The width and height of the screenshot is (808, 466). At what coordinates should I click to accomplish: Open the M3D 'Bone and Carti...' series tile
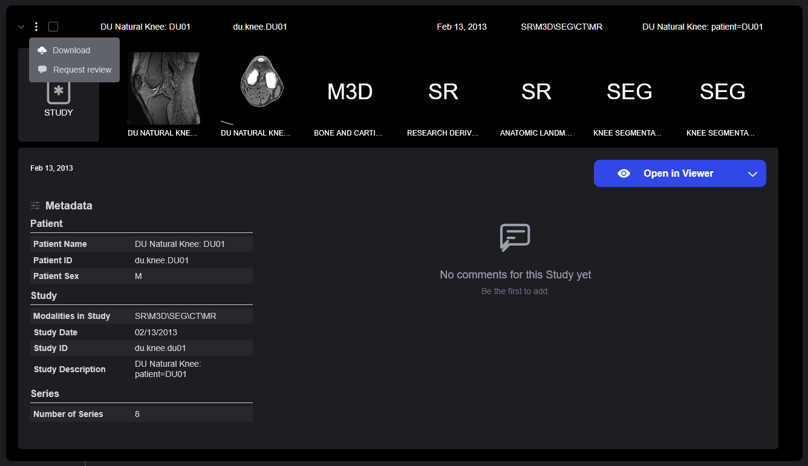(350, 92)
